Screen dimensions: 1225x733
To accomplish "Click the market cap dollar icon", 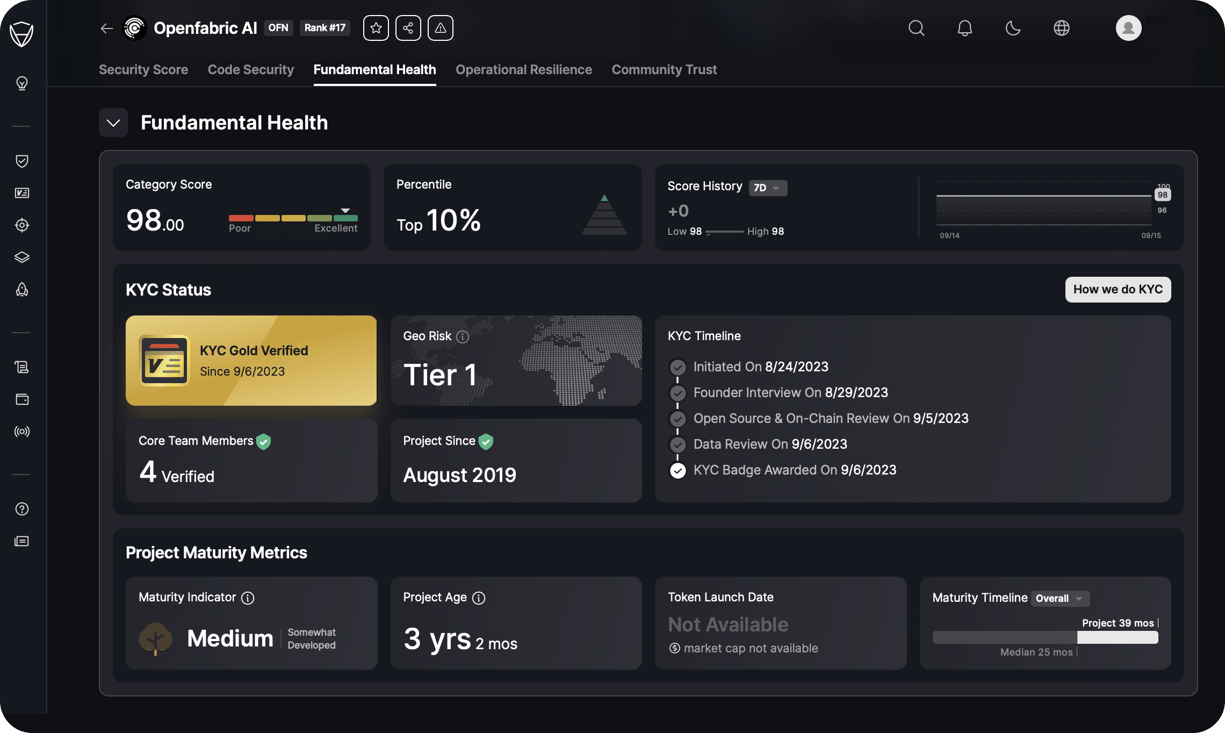I will [x=675, y=649].
